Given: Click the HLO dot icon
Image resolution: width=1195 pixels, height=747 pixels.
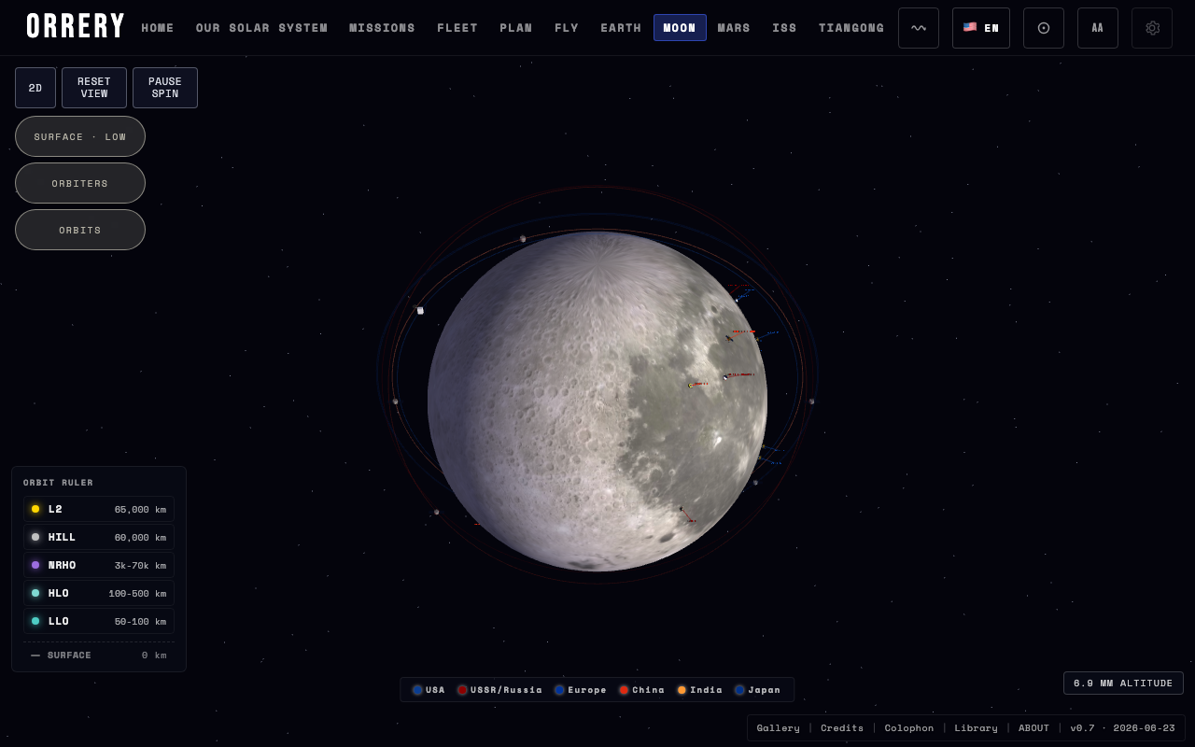Looking at the screenshot, I should tap(35, 593).
